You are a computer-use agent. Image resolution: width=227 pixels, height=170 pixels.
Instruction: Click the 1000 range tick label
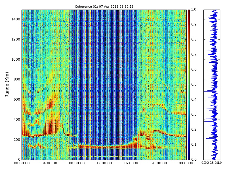(x=16, y=59)
